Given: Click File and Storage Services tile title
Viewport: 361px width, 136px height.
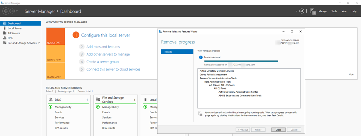Looking at the screenshot, I should (x=113, y=100).
